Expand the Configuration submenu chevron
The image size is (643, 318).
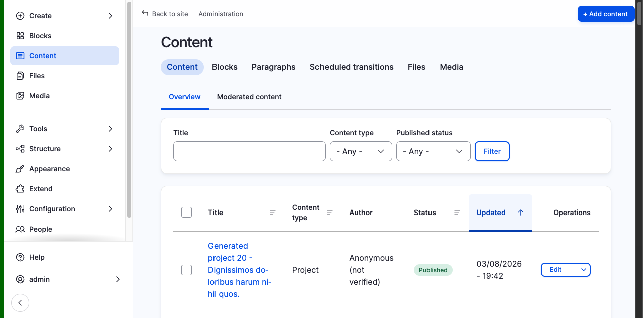tap(111, 209)
